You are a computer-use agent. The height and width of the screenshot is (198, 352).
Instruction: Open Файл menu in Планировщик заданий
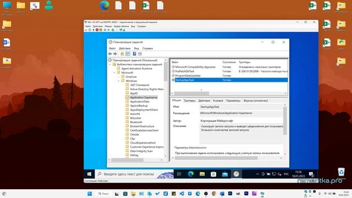(x=112, y=48)
